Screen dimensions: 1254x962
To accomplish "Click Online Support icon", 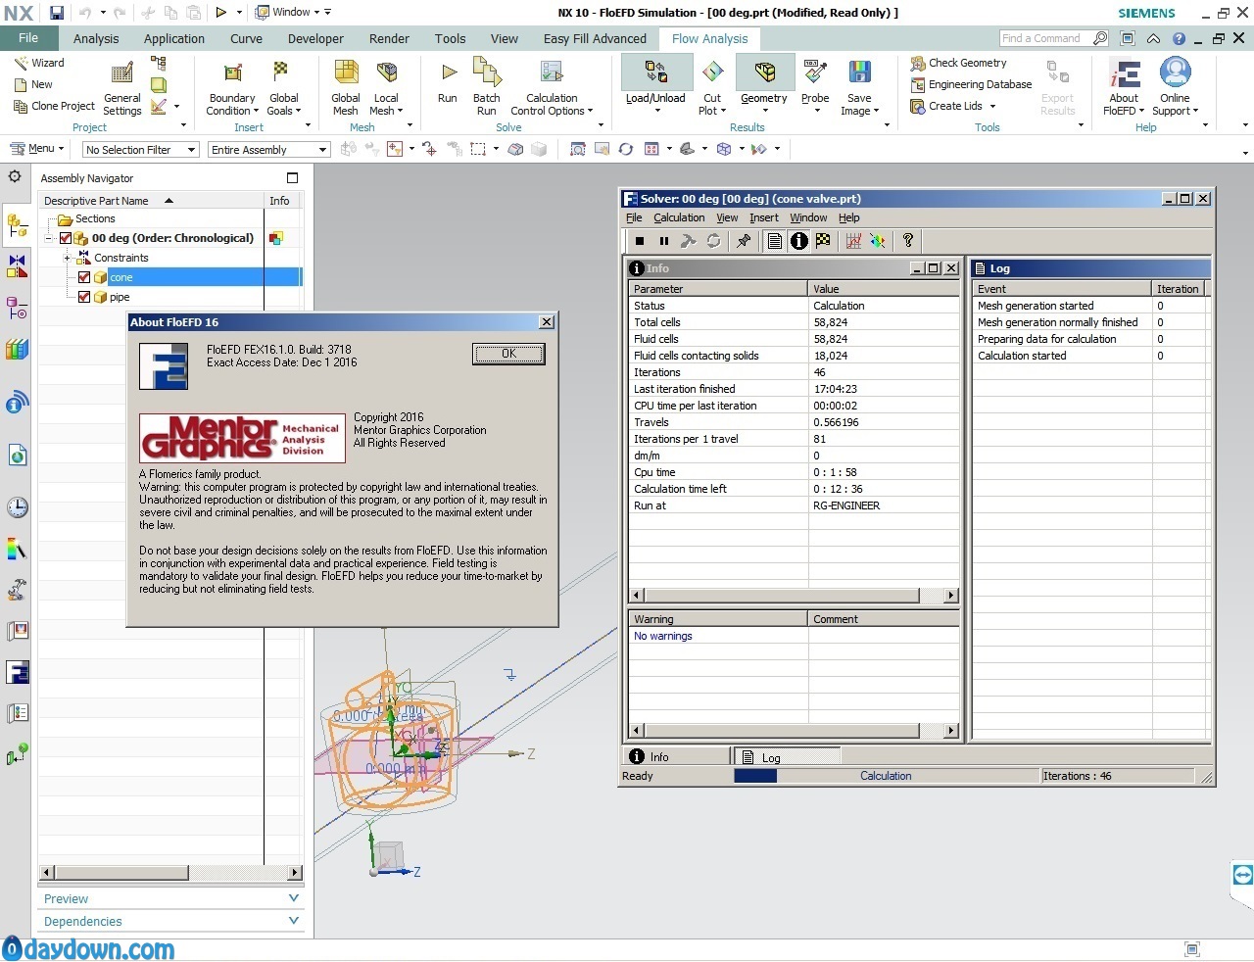I will tap(1175, 72).
